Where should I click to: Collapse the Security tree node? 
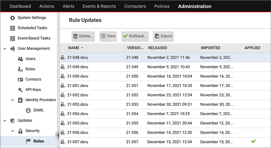pos(12,131)
